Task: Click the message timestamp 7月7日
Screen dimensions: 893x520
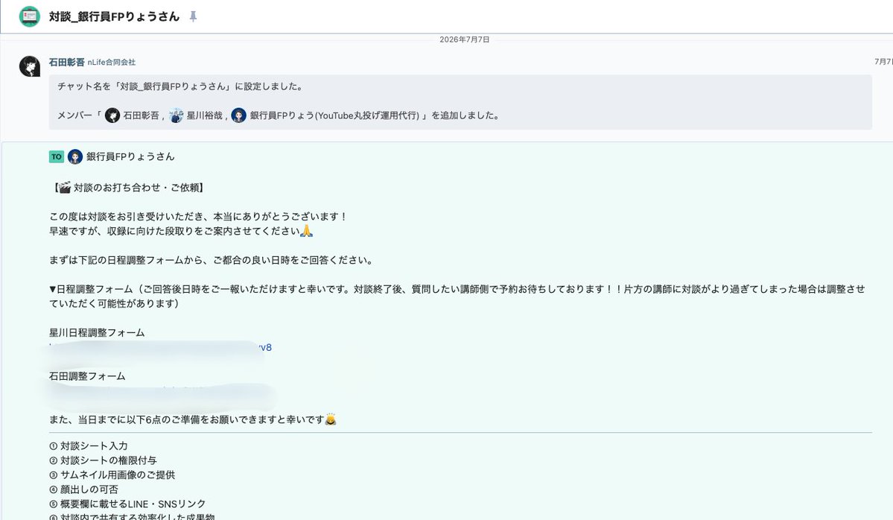Action: [883, 62]
